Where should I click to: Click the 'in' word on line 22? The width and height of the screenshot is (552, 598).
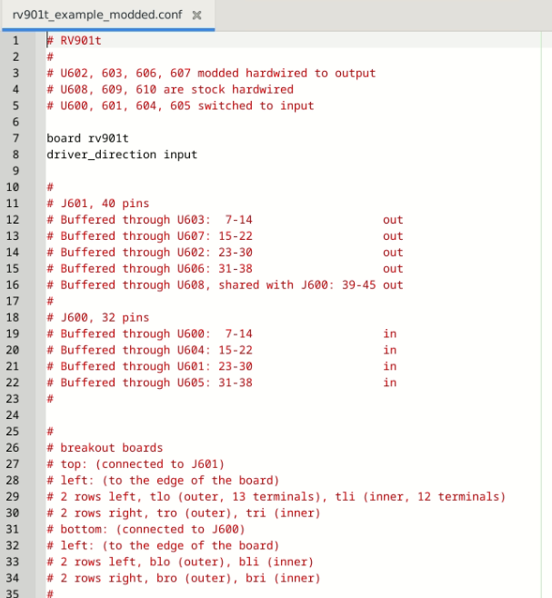390,383
